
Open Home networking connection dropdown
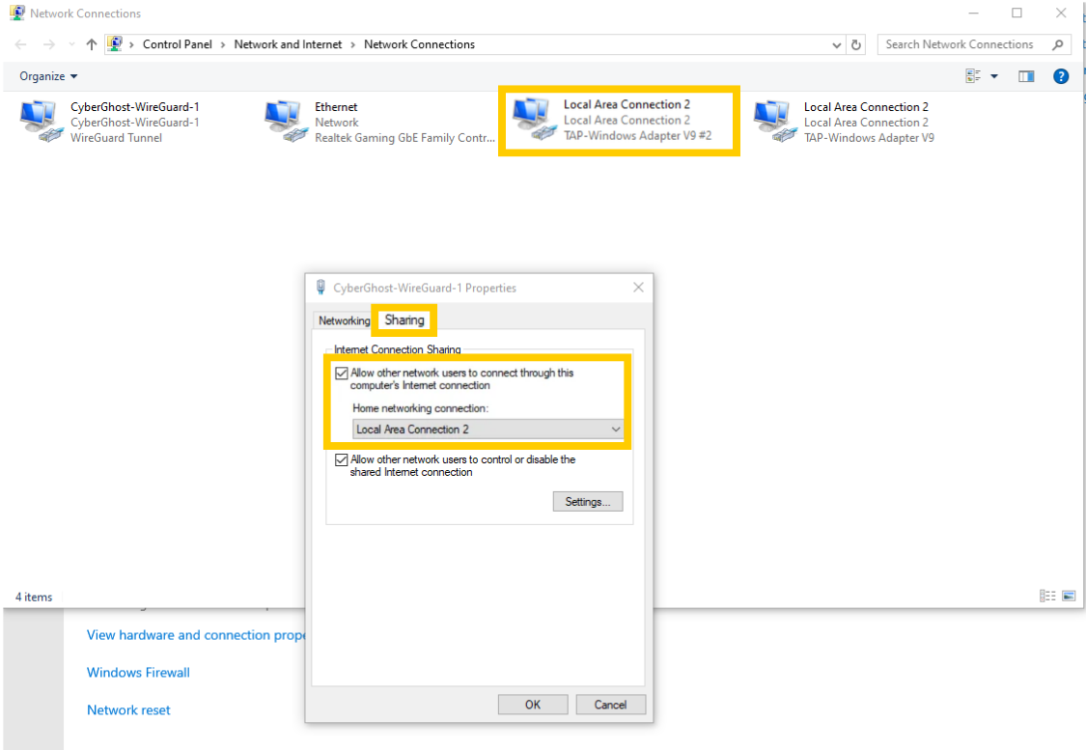[487, 430]
